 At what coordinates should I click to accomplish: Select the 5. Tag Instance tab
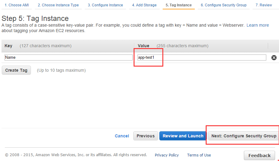coord(179,5)
